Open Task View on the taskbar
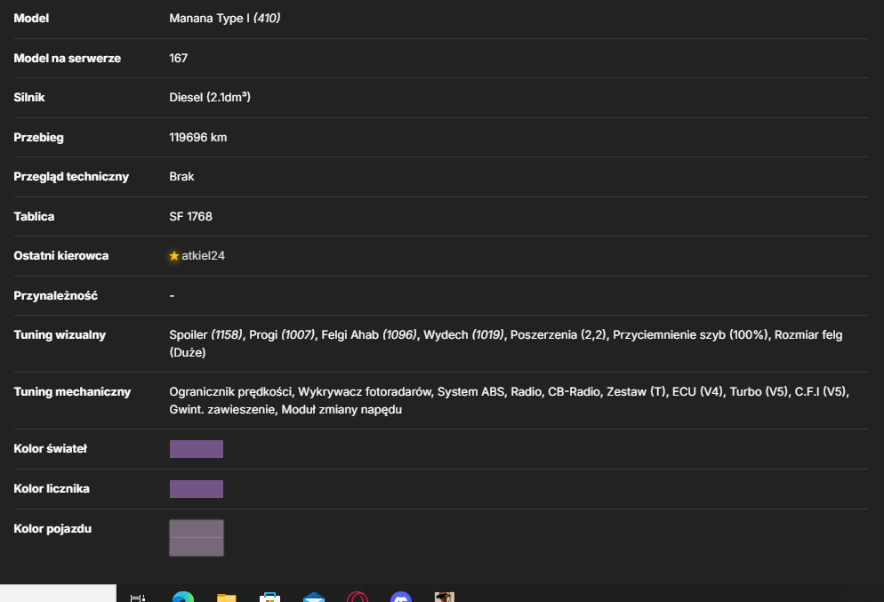Image resolution: width=884 pixels, height=602 pixels. (138, 598)
